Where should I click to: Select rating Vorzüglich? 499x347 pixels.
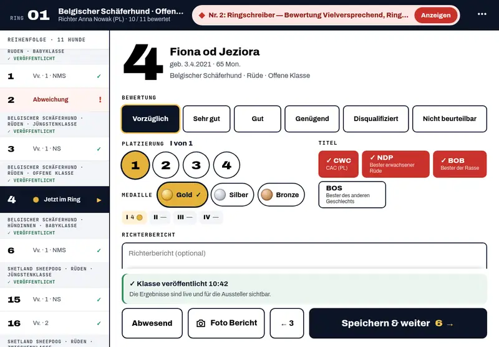tap(150, 119)
